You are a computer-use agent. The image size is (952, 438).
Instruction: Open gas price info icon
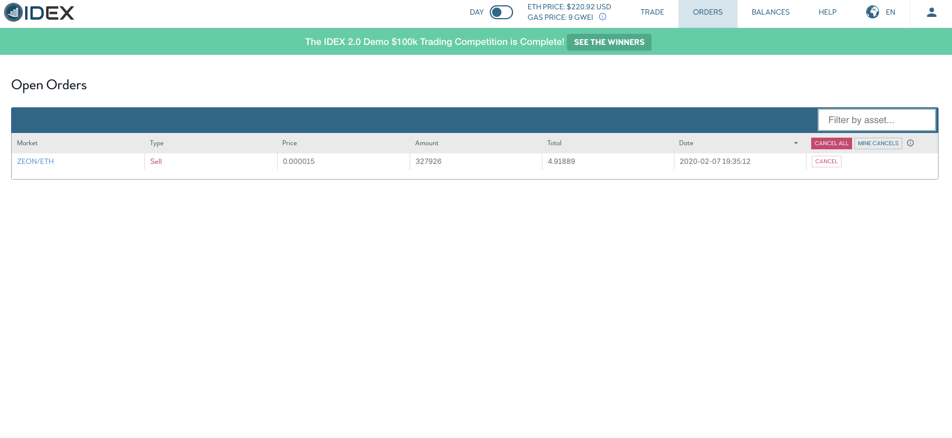[x=603, y=17]
